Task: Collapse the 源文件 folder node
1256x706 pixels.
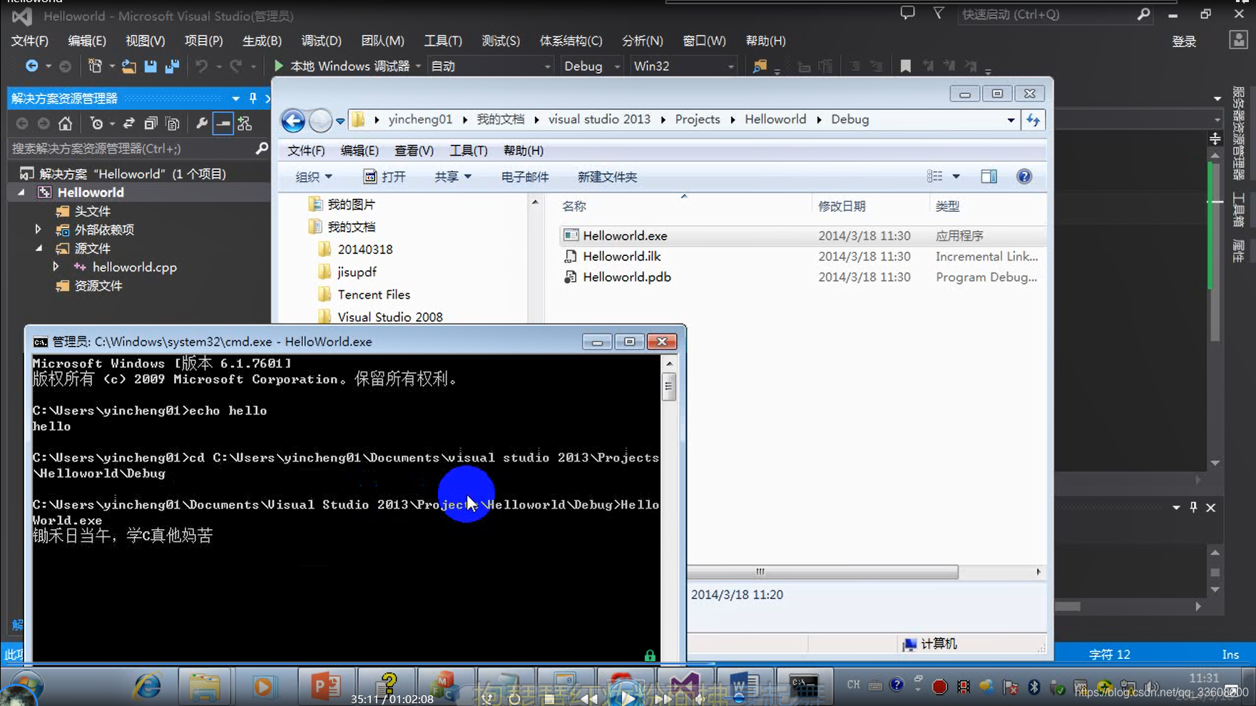Action: pos(39,248)
